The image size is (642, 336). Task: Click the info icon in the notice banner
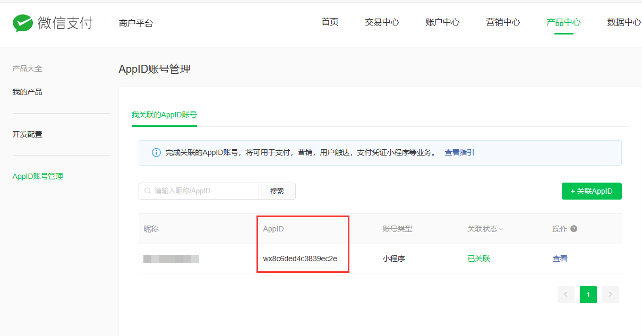[156, 153]
